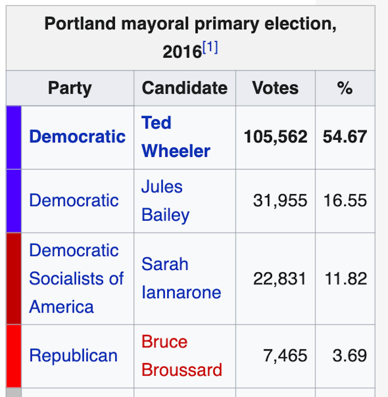Click bright red swatch beside Republican

click(14, 356)
